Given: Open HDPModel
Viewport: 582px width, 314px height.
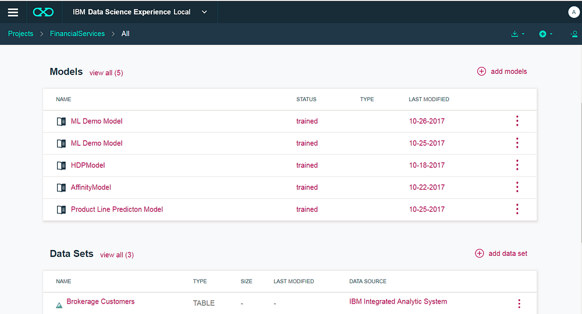Looking at the screenshot, I should (x=88, y=165).
